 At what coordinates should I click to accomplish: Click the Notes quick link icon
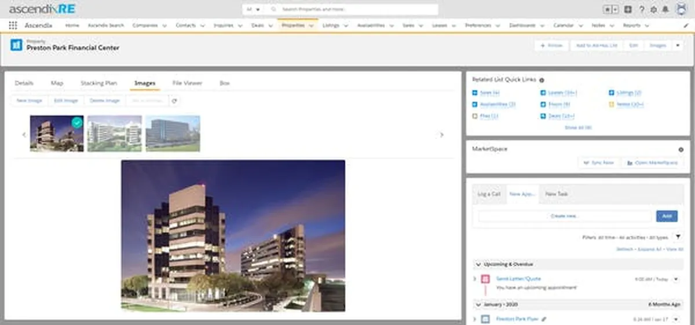click(x=612, y=104)
